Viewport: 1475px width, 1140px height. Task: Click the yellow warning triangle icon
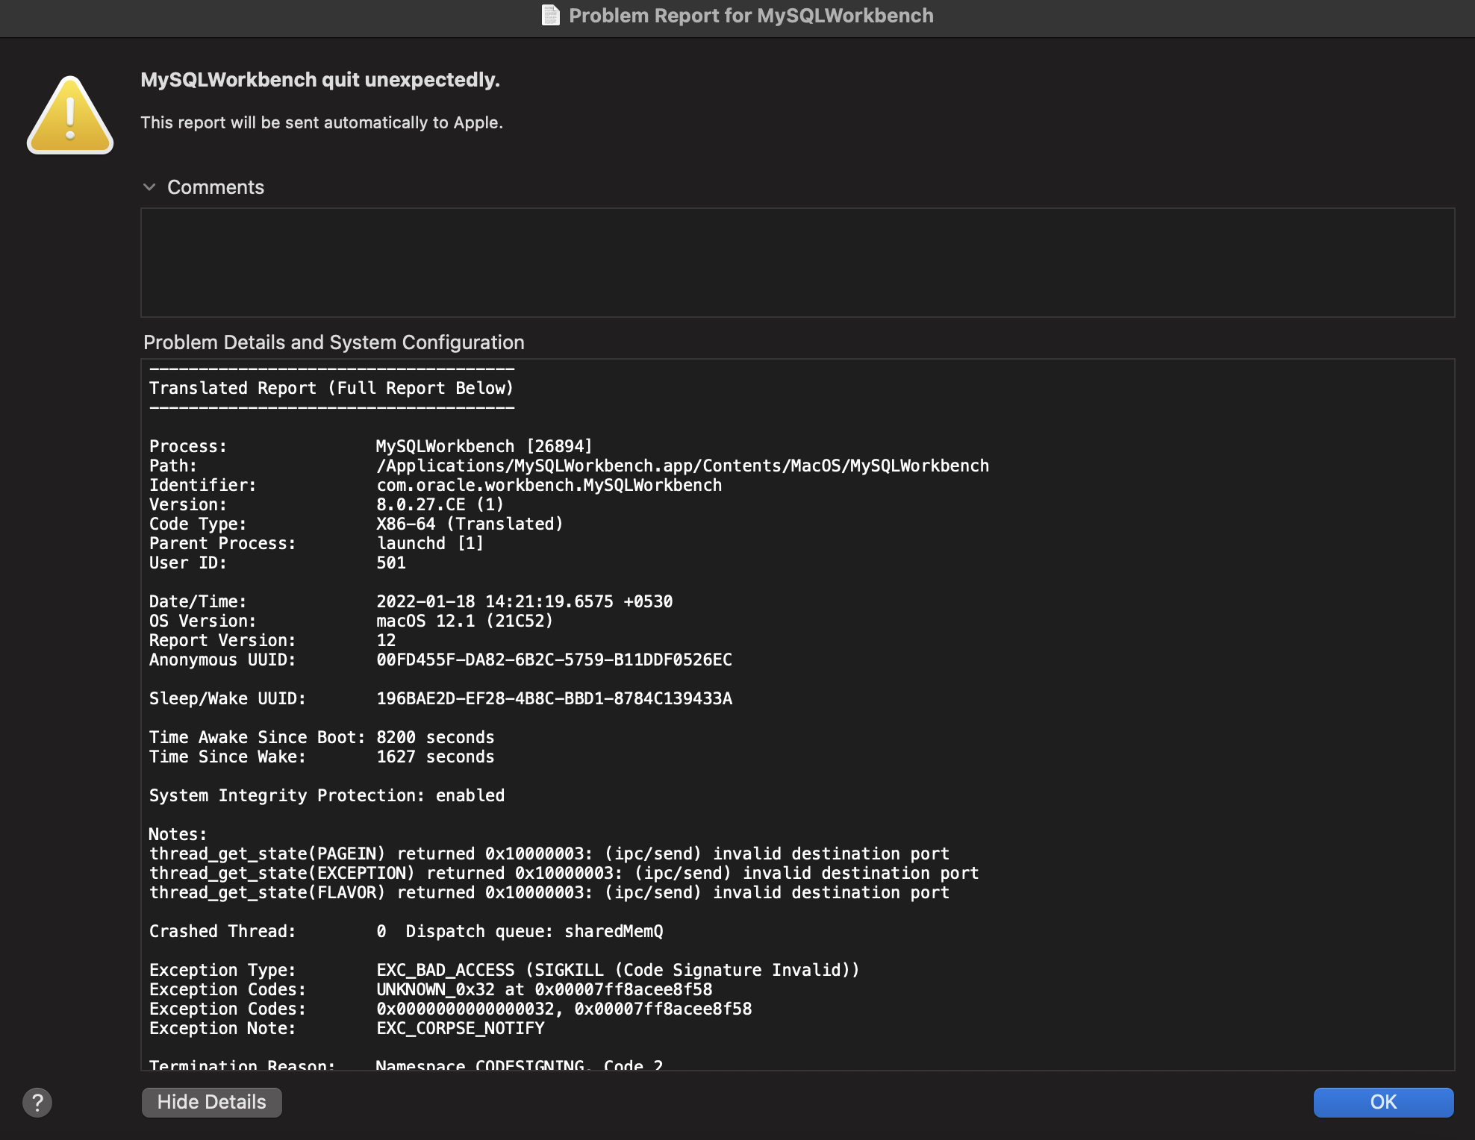point(70,115)
